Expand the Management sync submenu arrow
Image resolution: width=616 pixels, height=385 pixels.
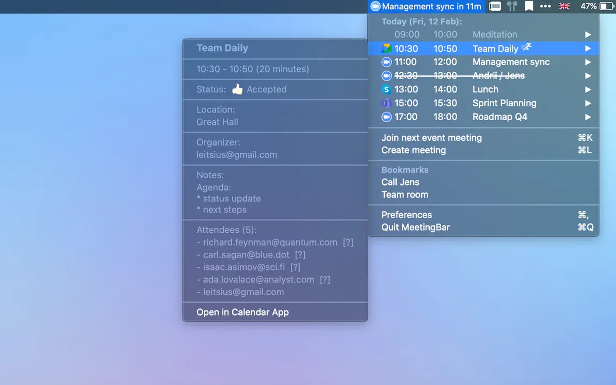point(588,62)
